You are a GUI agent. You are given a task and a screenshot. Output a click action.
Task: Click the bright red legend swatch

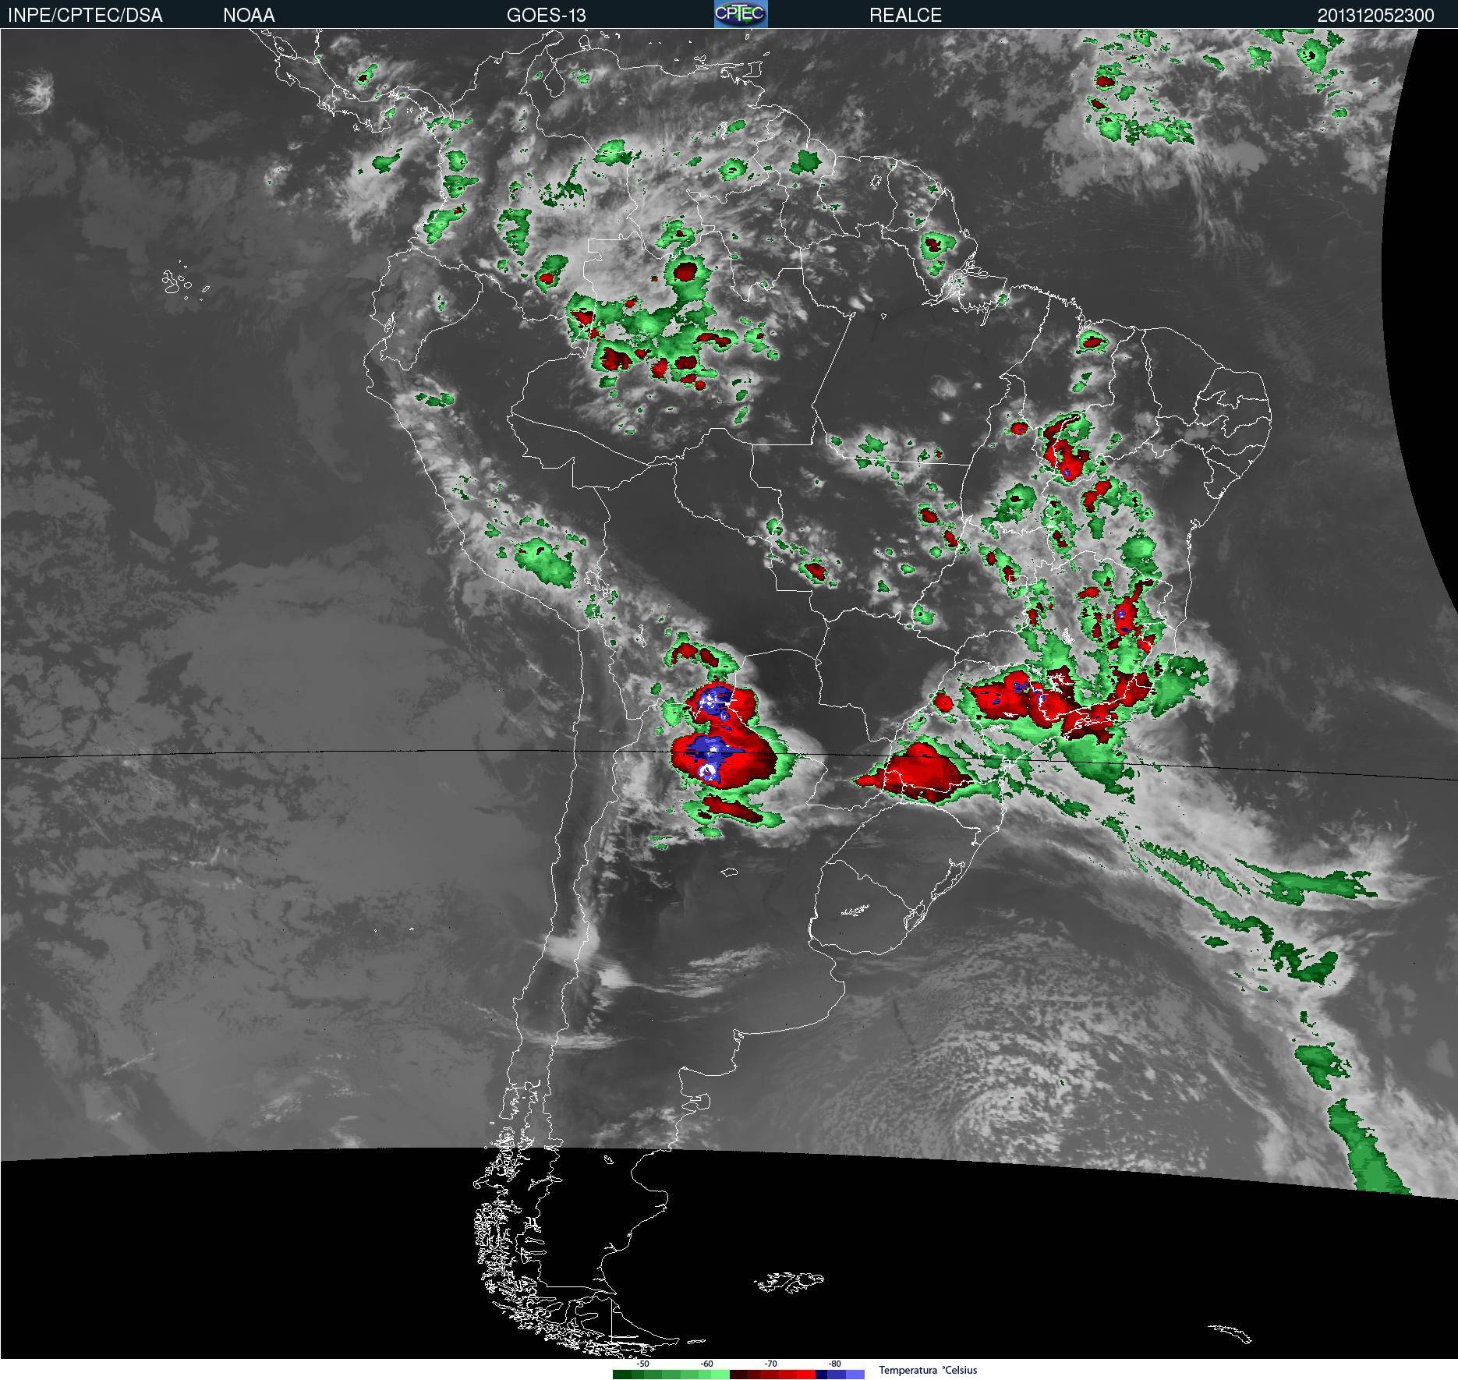806,1374
